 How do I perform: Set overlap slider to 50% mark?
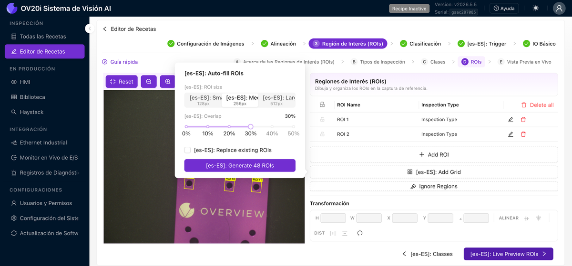pyautogui.click(x=294, y=127)
